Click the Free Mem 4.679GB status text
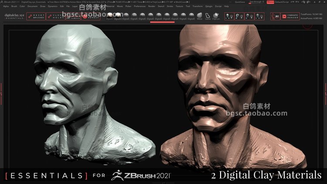Viewport: 327px width, 184px height. (58, 2)
